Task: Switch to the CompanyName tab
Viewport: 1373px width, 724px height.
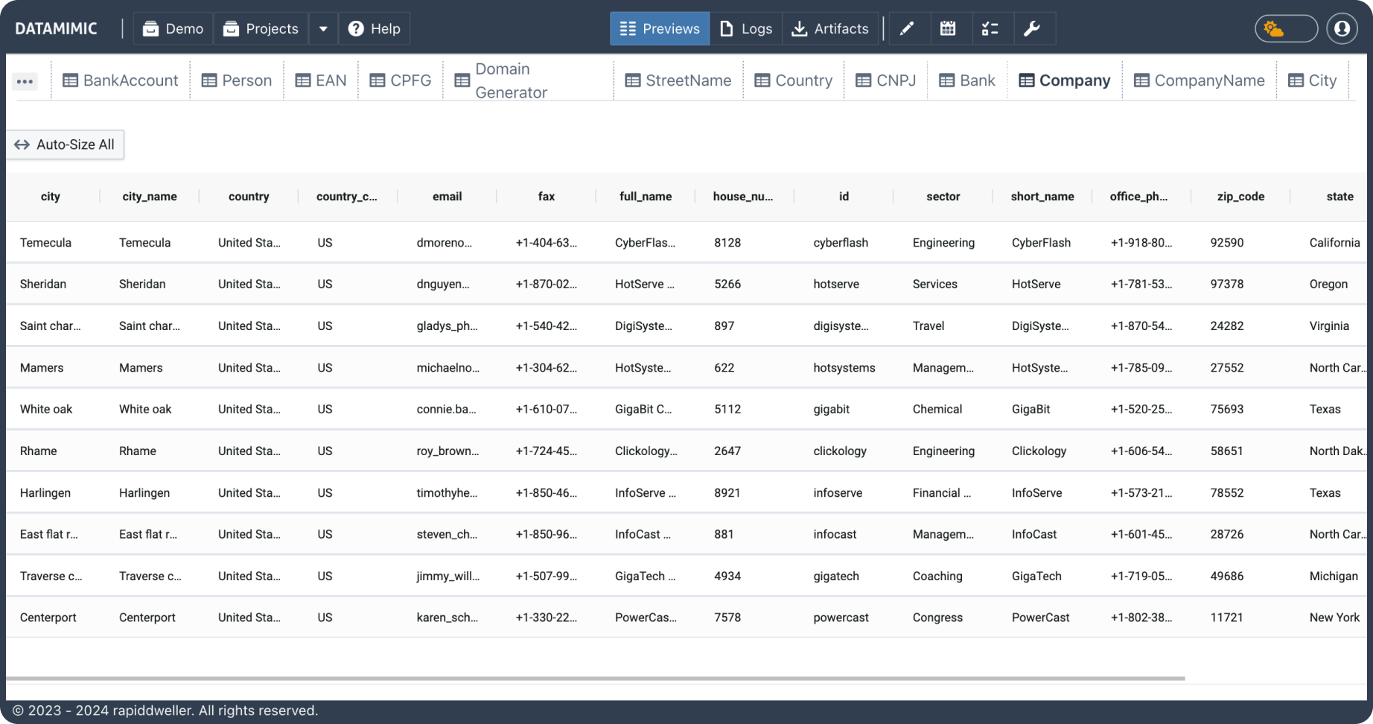Action: tap(1199, 80)
